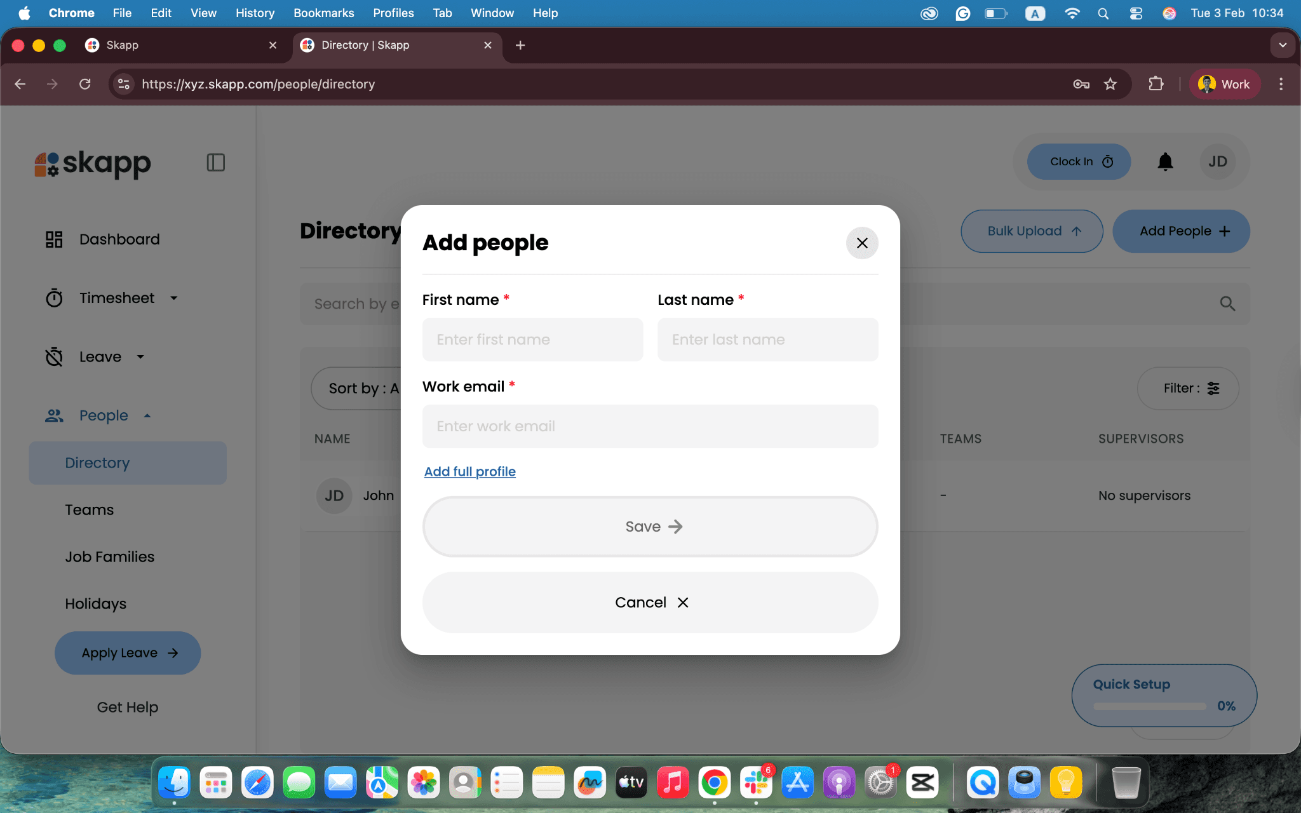
Task: Open Chrome extensions puzzle icon
Action: [x=1156, y=84]
